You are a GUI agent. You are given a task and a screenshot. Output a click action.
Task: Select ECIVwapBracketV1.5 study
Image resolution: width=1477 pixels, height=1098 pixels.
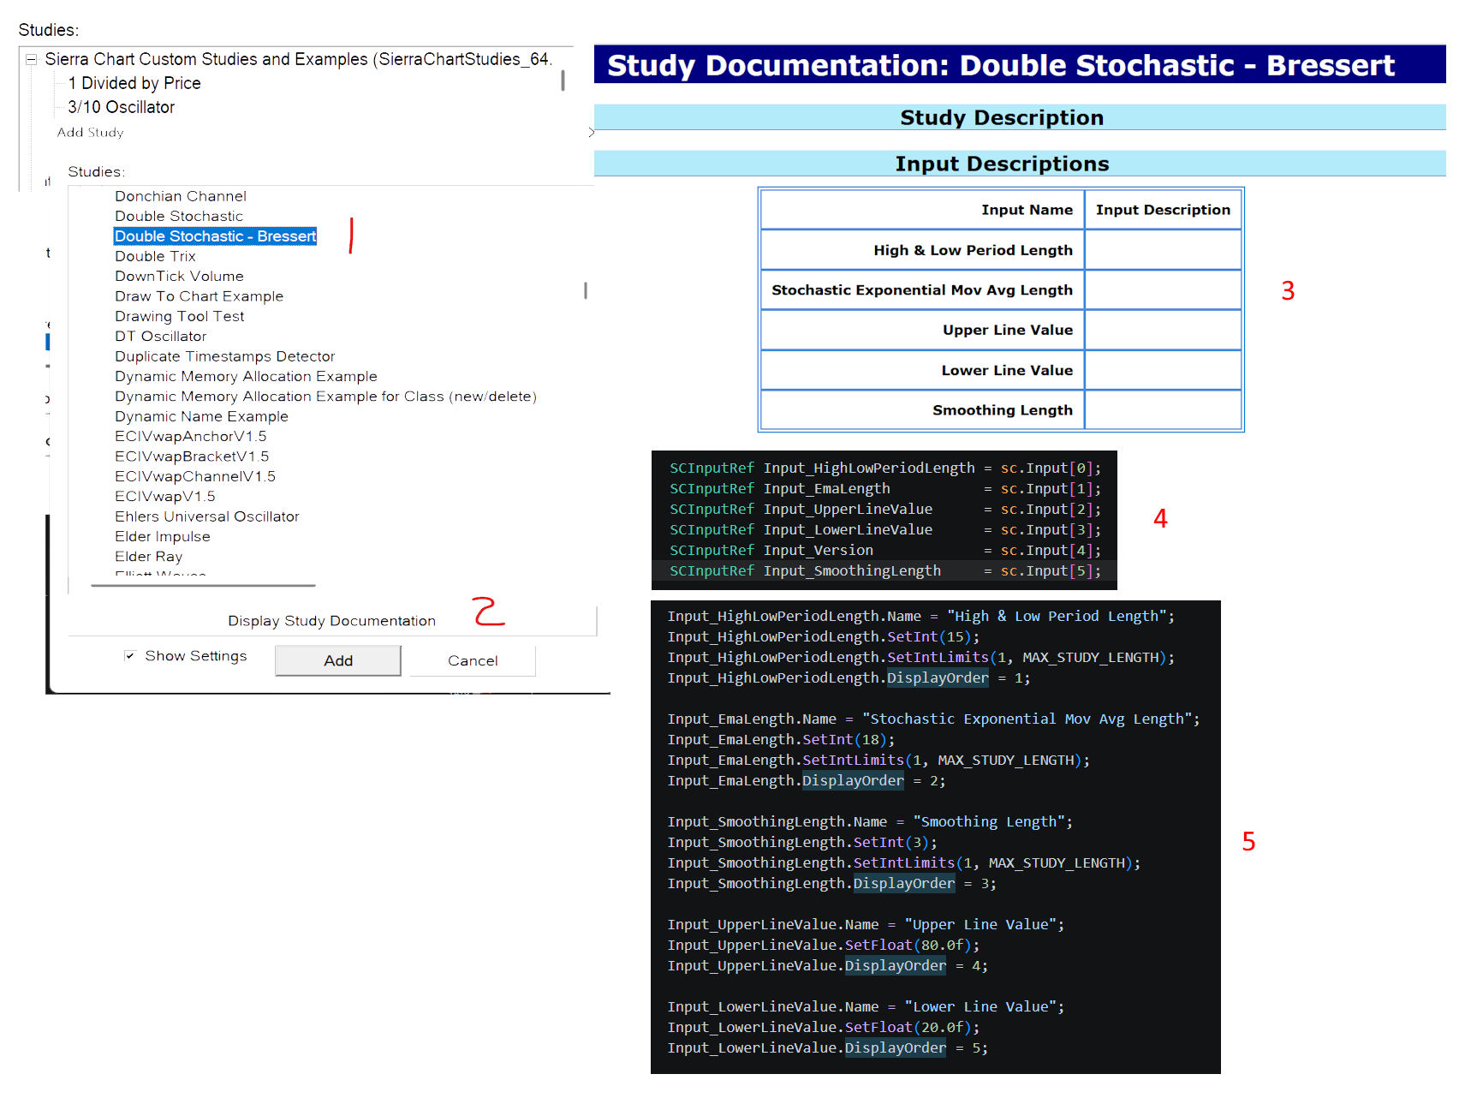point(192,456)
